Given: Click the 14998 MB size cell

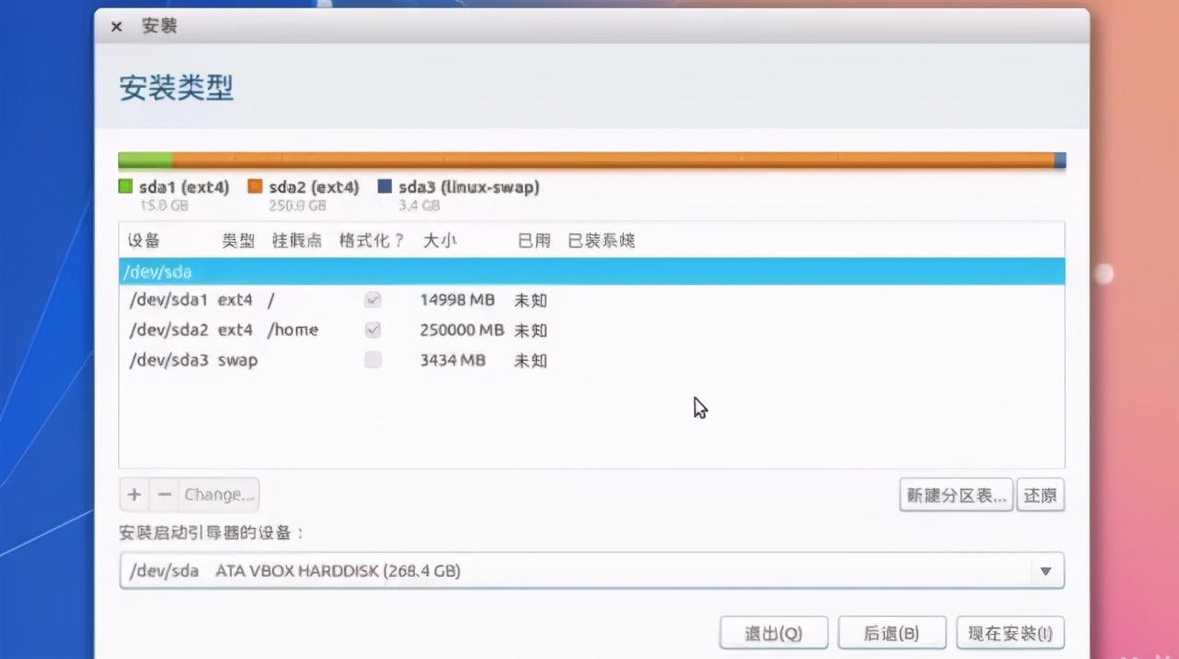Looking at the screenshot, I should point(457,300).
